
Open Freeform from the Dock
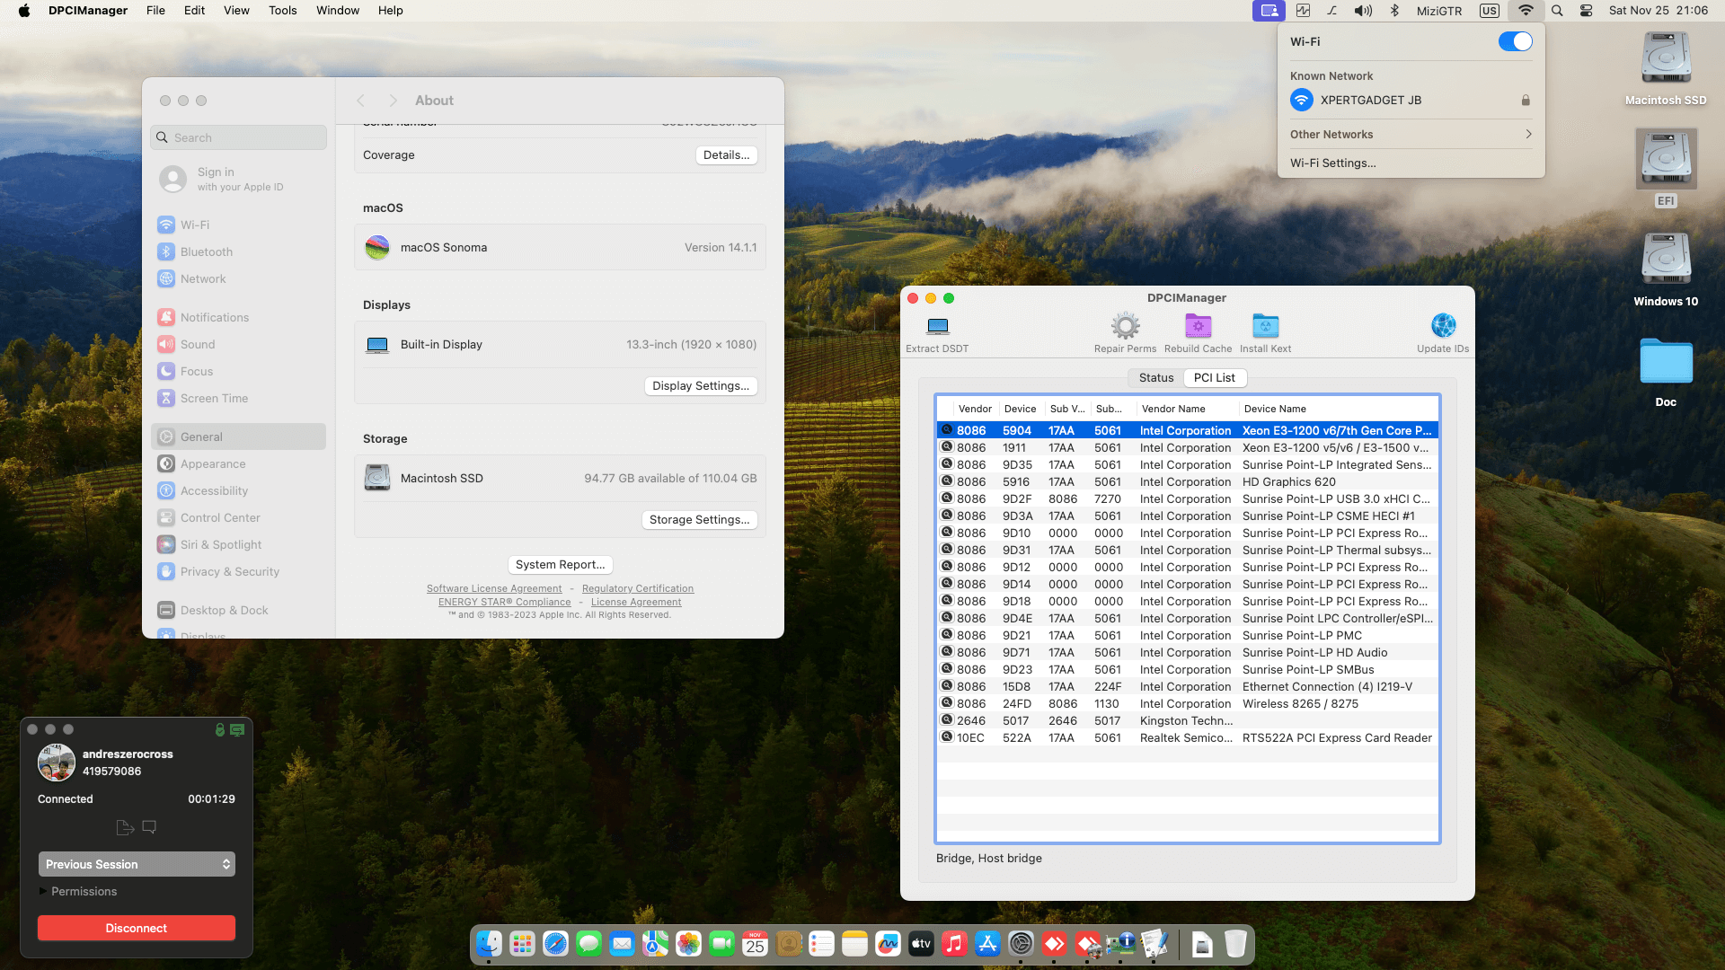coord(888,944)
